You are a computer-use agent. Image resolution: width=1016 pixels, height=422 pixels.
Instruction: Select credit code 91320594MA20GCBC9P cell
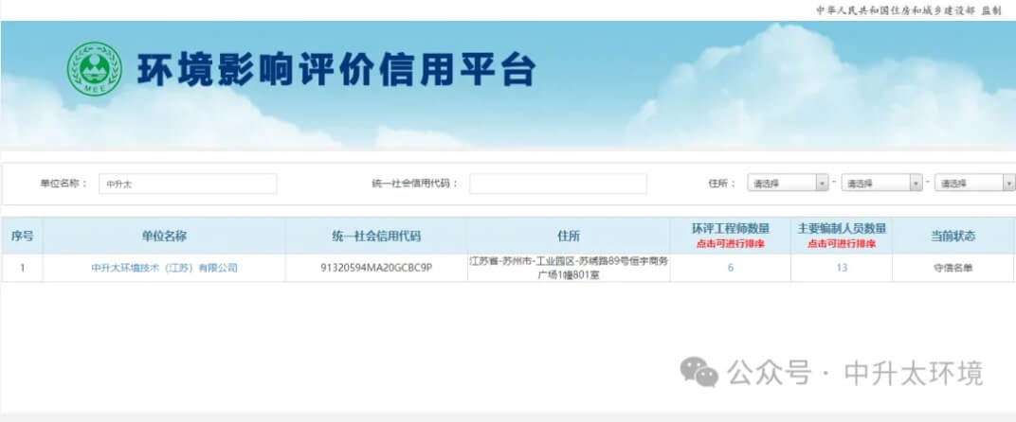click(x=376, y=268)
